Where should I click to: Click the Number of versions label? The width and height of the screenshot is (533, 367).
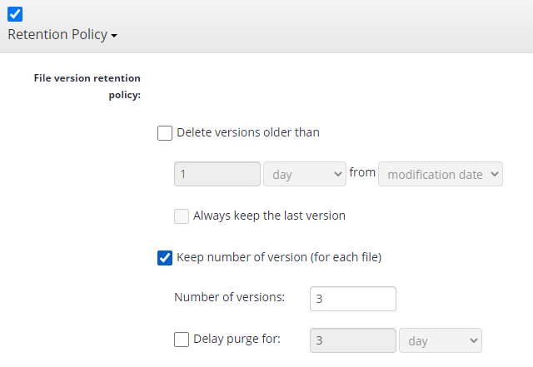pyautogui.click(x=230, y=297)
